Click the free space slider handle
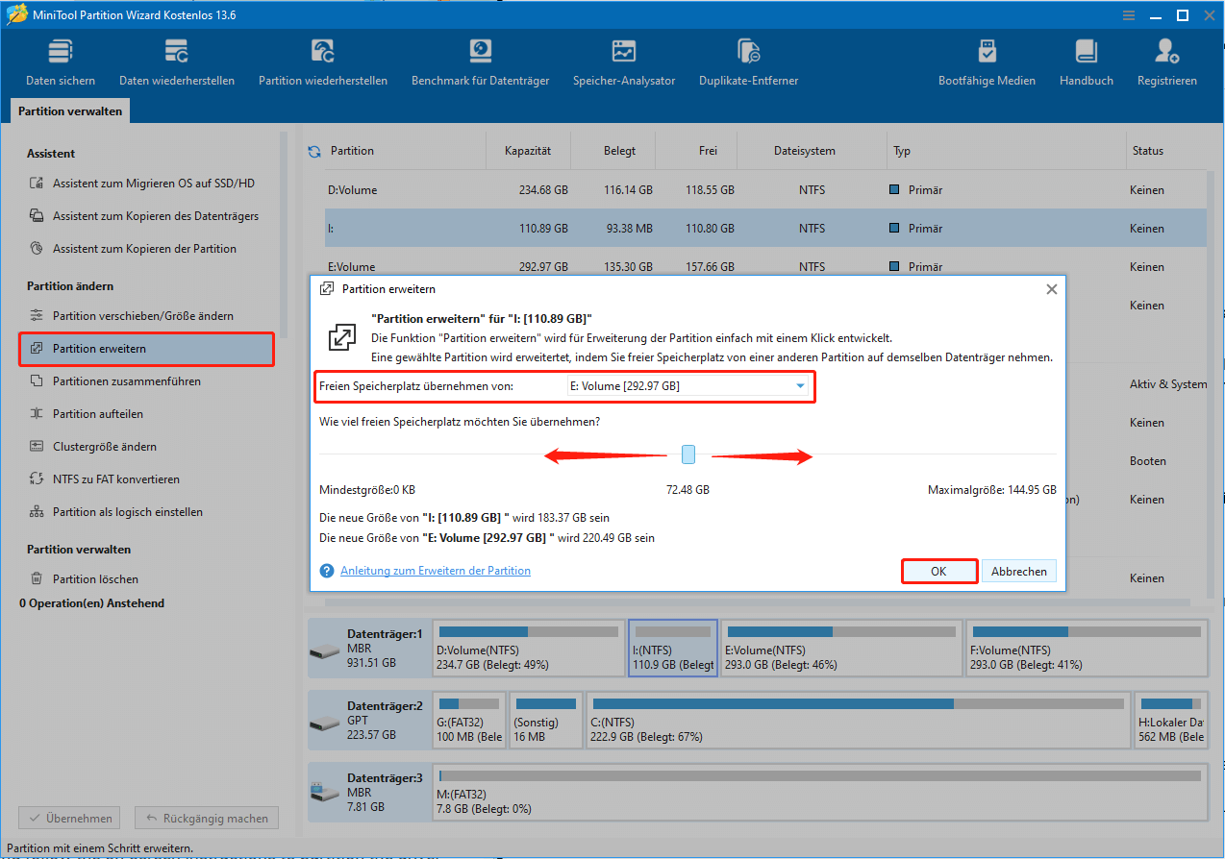This screenshot has width=1225, height=859. coord(687,454)
